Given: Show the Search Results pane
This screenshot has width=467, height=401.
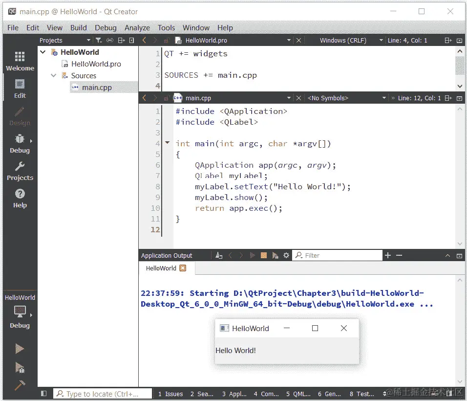Looking at the screenshot, I should (202, 394).
